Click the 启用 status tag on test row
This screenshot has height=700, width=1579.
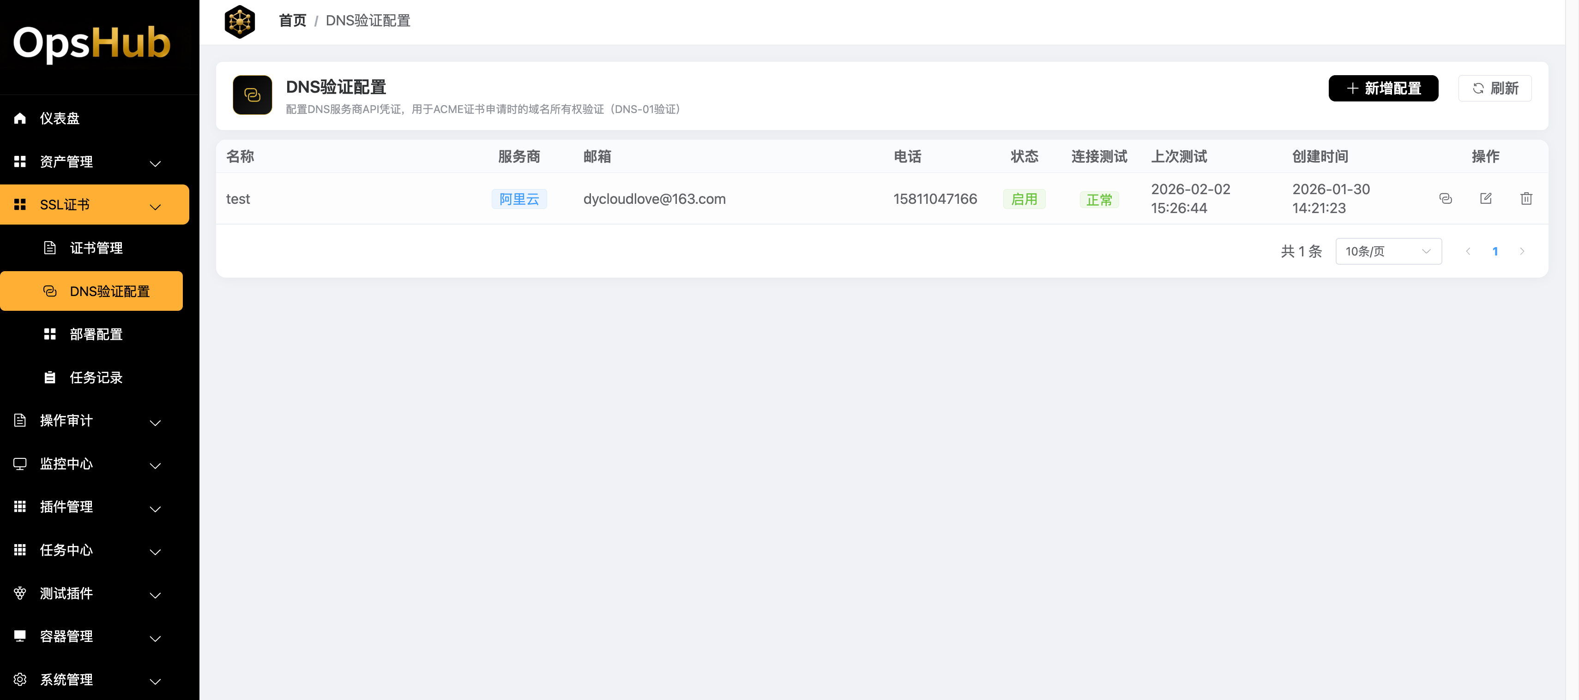[x=1024, y=198]
